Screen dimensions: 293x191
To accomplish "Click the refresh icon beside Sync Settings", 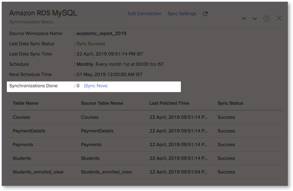I will point(205,14).
